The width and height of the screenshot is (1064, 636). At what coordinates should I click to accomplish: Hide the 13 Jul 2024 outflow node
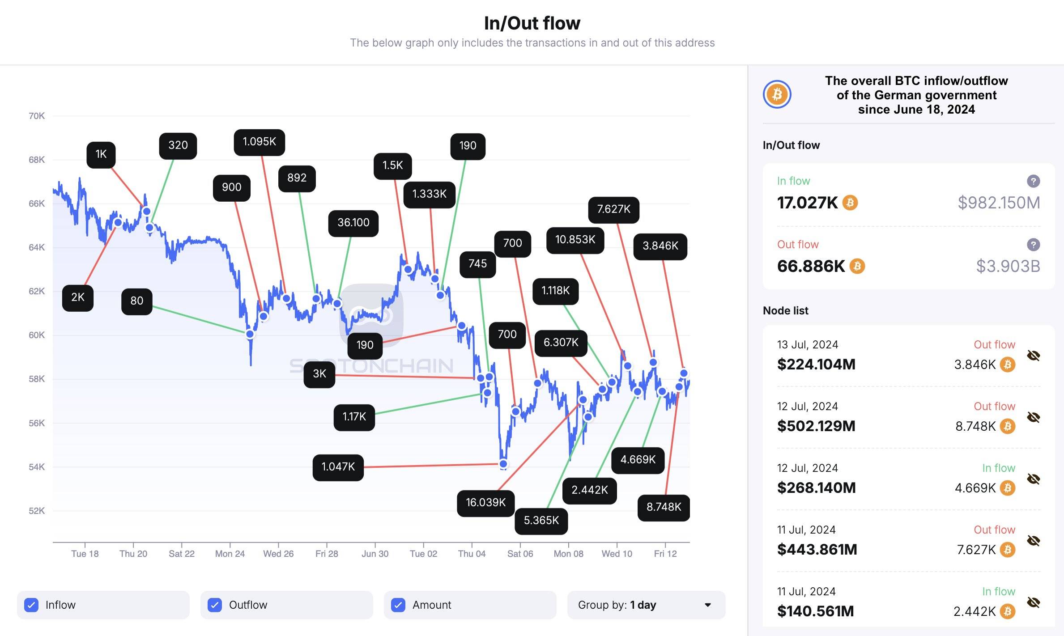click(1034, 356)
